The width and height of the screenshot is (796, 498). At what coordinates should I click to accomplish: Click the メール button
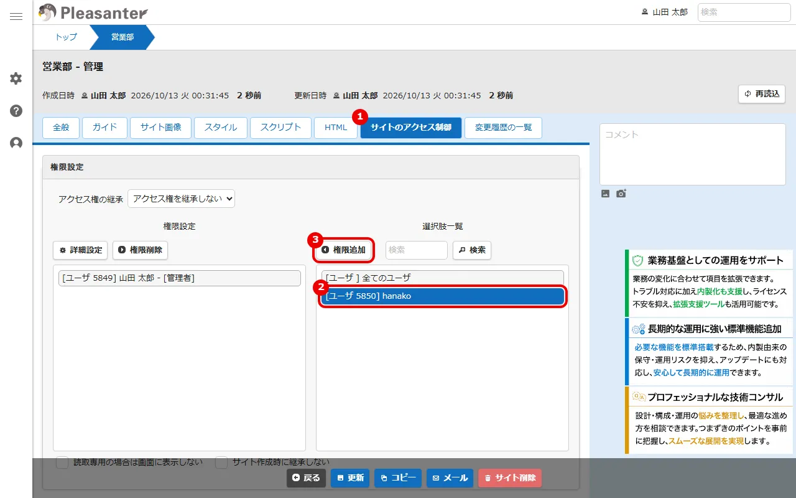click(450, 478)
